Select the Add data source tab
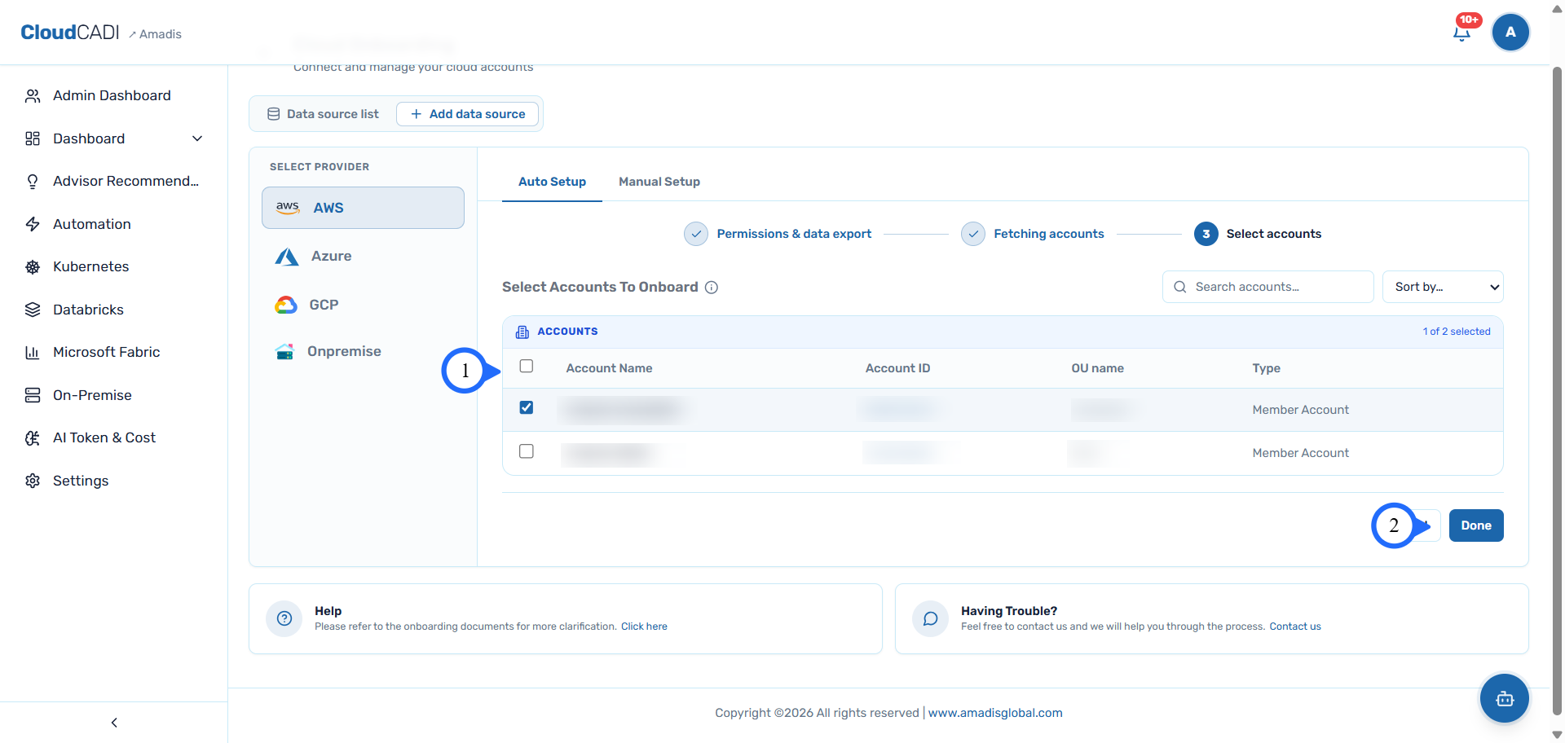 click(x=468, y=114)
